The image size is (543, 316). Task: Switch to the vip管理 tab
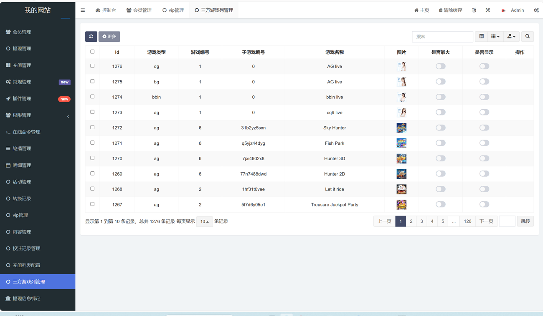point(173,10)
